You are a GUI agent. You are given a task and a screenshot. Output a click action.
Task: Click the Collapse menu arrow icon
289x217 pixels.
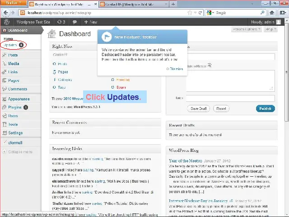pyautogui.click(x=4, y=152)
